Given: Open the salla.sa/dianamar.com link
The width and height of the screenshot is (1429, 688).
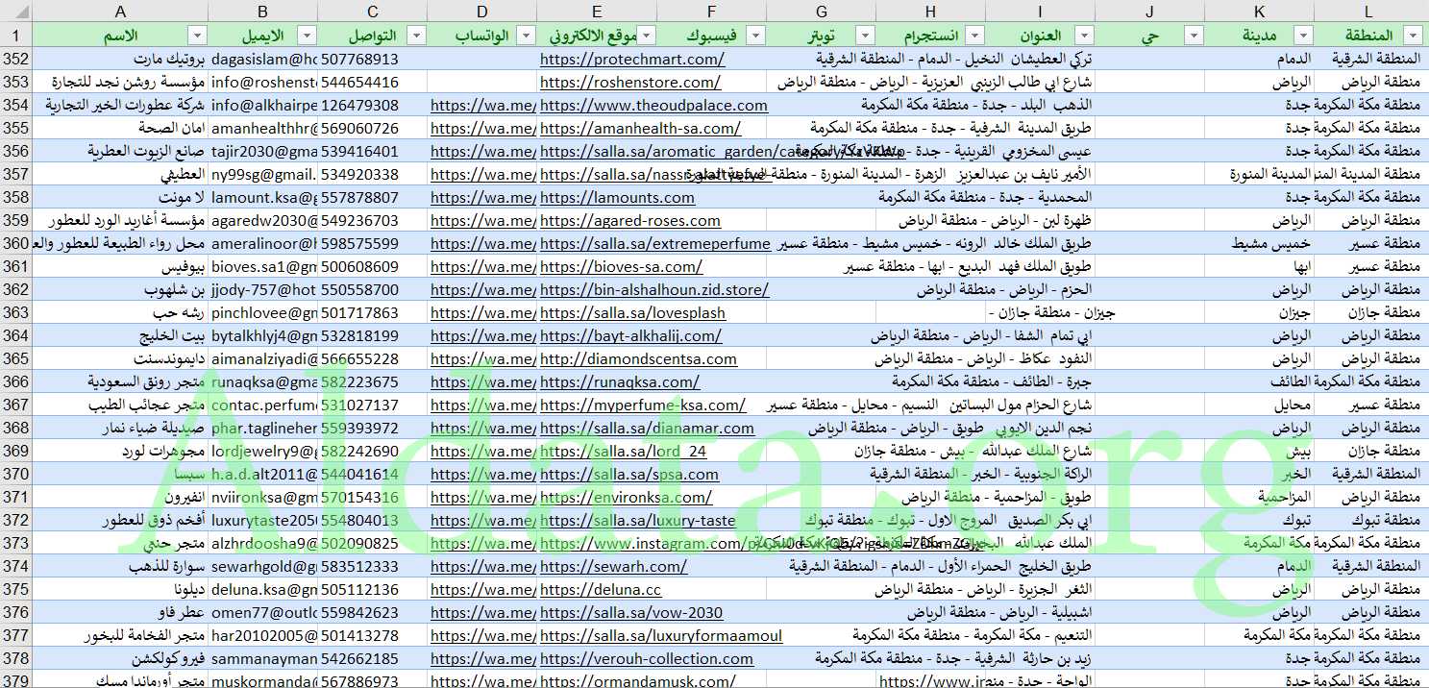Looking at the screenshot, I should [647, 428].
